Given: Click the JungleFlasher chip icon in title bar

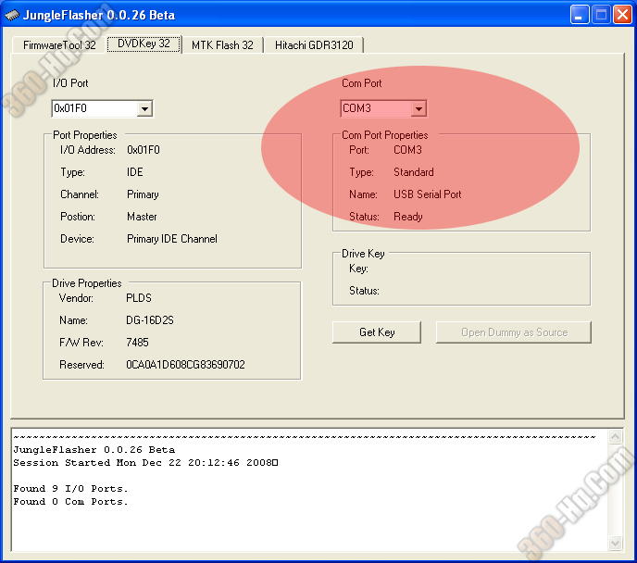Looking at the screenshot, I should click(x=12, y=15).
